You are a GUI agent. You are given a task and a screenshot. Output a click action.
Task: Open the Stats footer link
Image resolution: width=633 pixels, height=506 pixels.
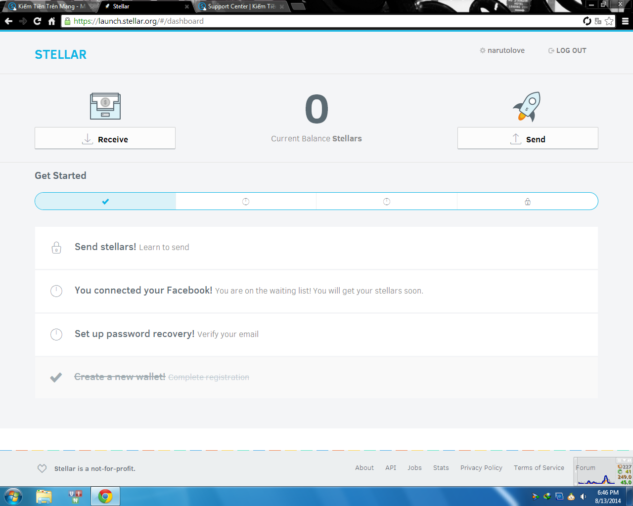[x=441, y=467]
